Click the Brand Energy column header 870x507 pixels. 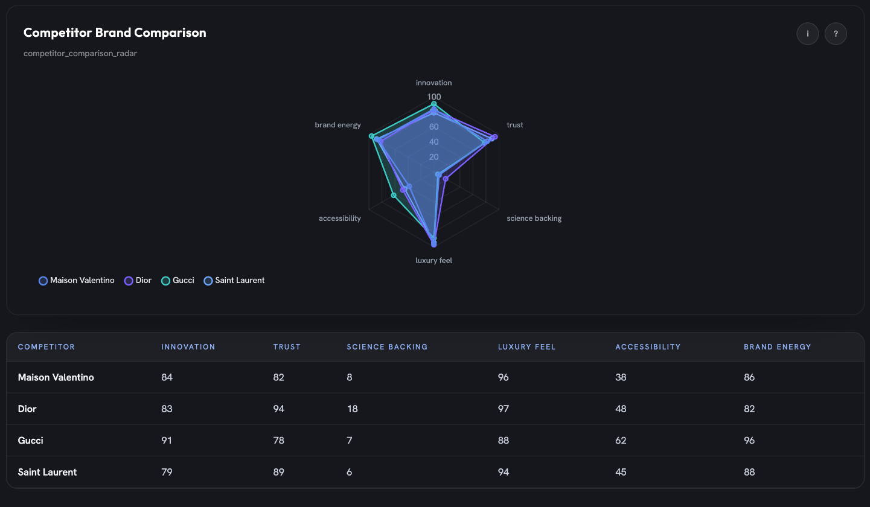[778, 347]
